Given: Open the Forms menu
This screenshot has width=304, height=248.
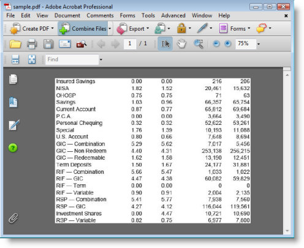Looking at the screenshot, I should point(127,15).
